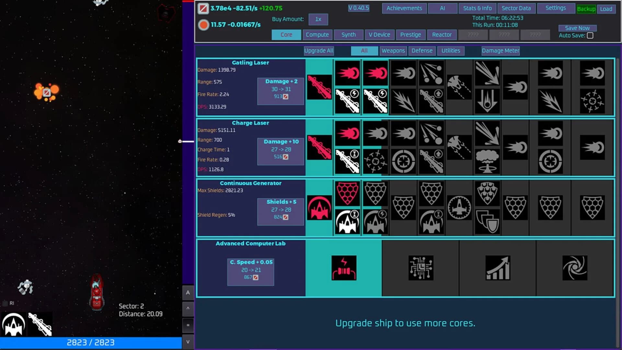Purchase the Damage +2 Gatling Laser upgrade

(x=281, y=91)
